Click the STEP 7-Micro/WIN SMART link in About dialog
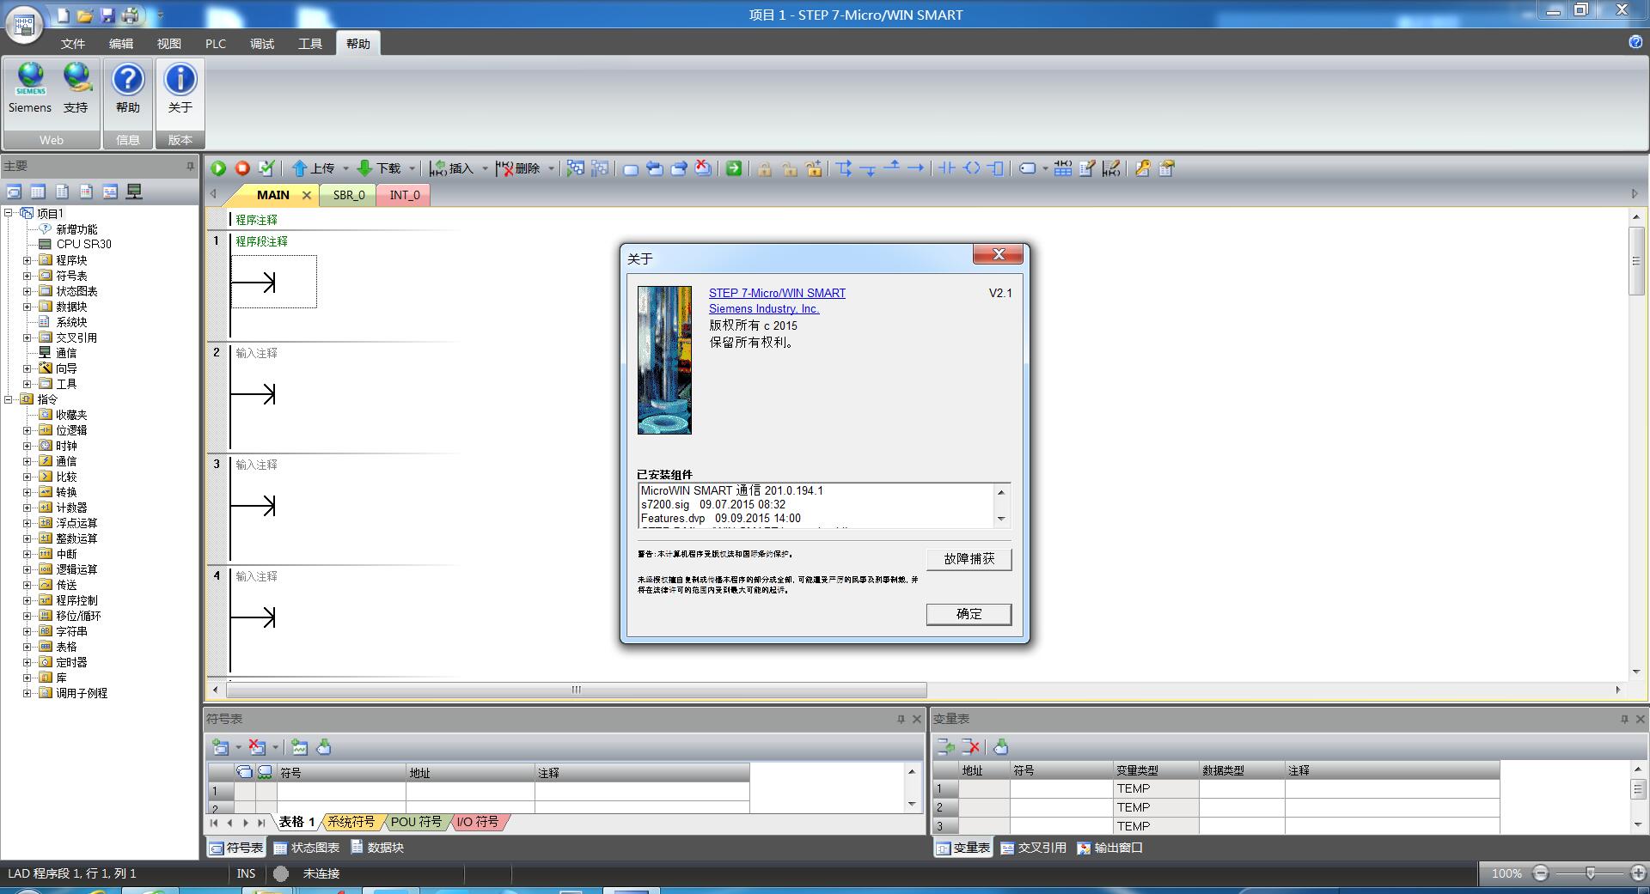This screenshot has width=1650, height=894. point(777,293)
